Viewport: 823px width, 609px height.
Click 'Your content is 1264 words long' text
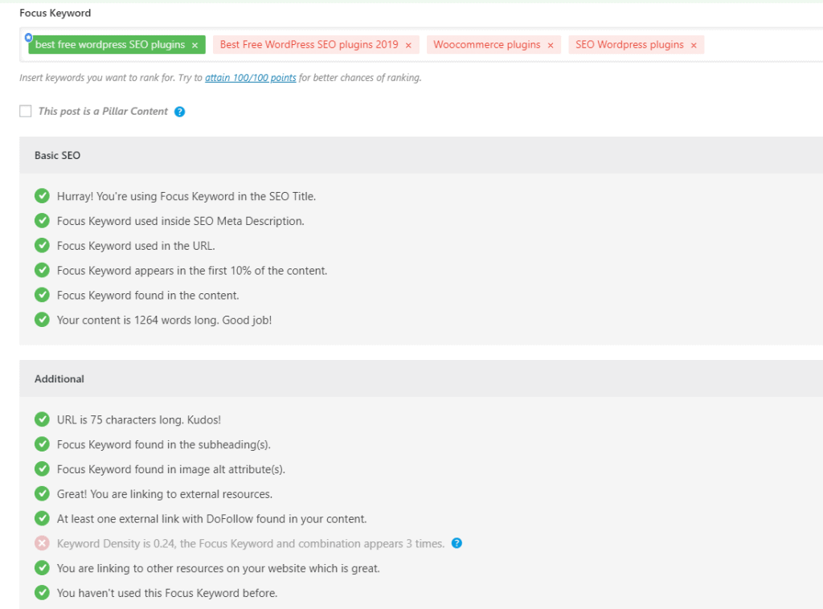click(x=164, y=320)
